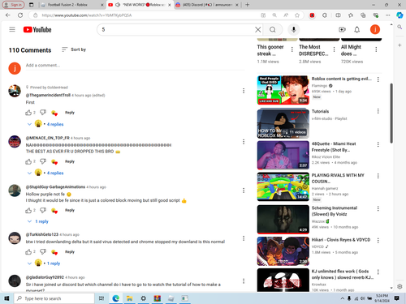The height and width of the screenshot is (304, 406).
Task: Open the Sort by comments dropdown
Action: point(74,49)
